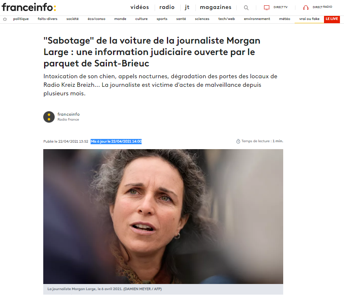Open the vidéos menu

click(140, 7)
